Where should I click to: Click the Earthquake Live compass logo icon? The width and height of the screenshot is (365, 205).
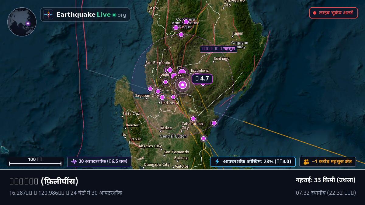[48, 15]
